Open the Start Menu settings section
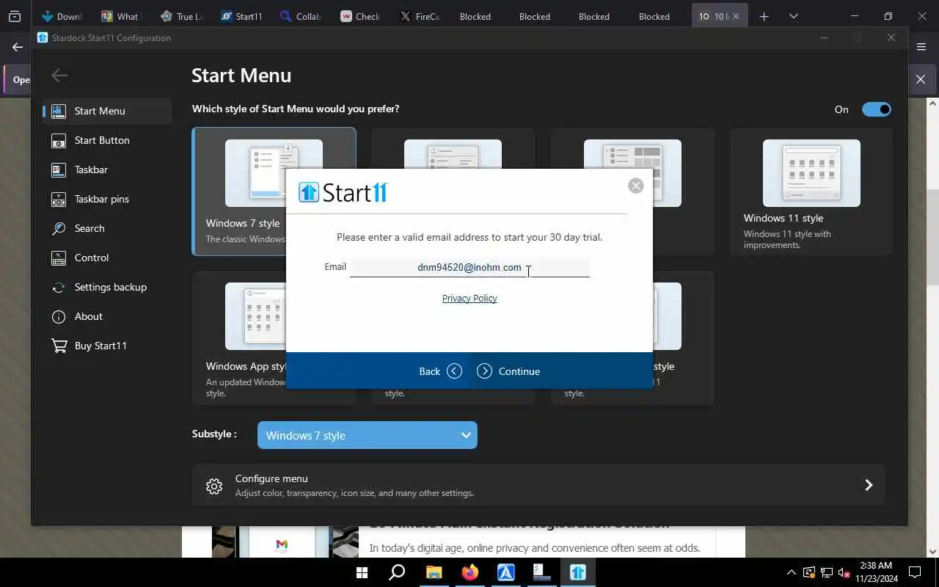The width and height of the screenshot is (939, 587). click(x=107, y=111)
